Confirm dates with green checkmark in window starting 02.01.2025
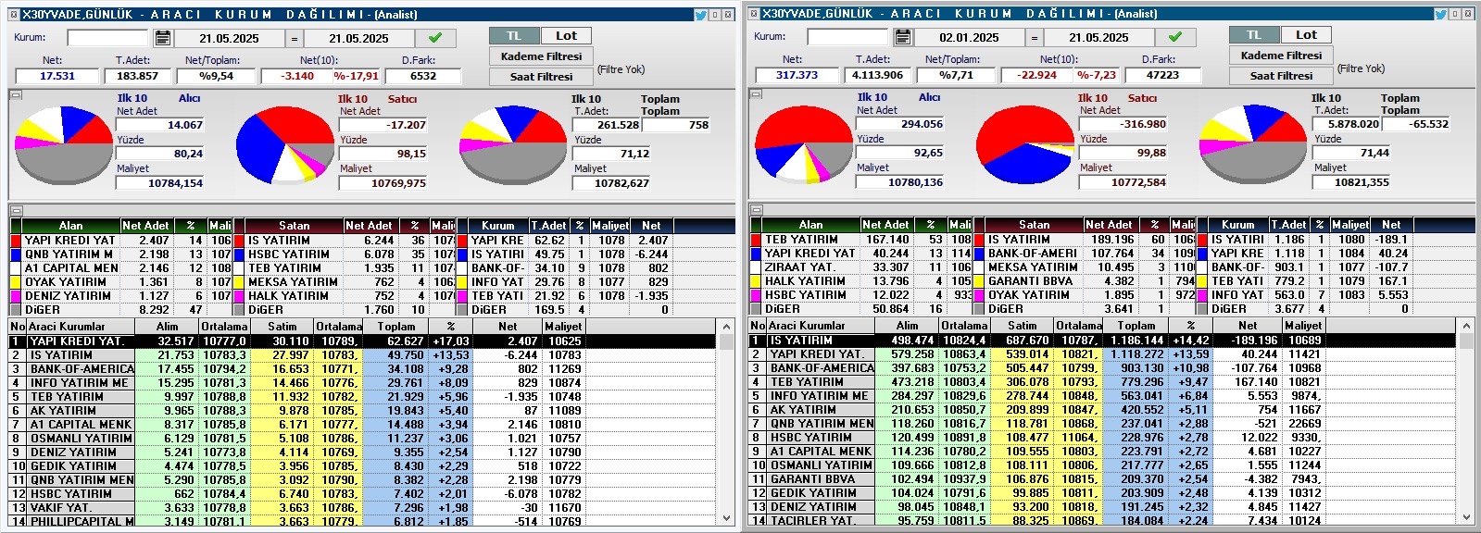Screen dimensions: 1481x533 coord(1175,37)
